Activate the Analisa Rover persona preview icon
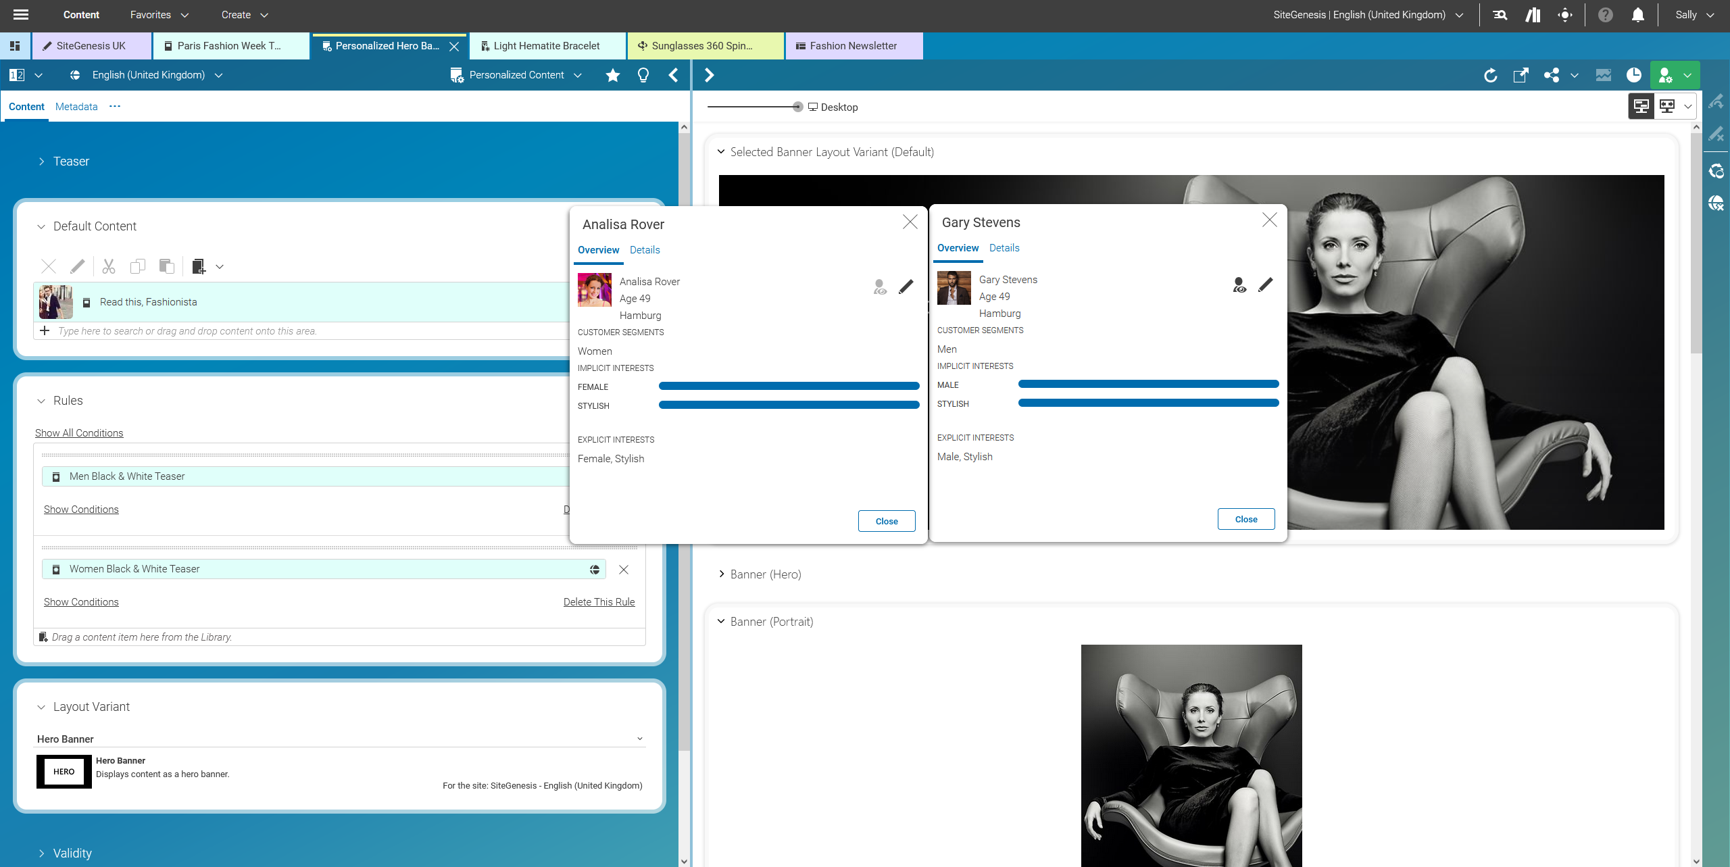Viewport: 1730px width, 867px height. pyautogui.click(x=879, y=287)
